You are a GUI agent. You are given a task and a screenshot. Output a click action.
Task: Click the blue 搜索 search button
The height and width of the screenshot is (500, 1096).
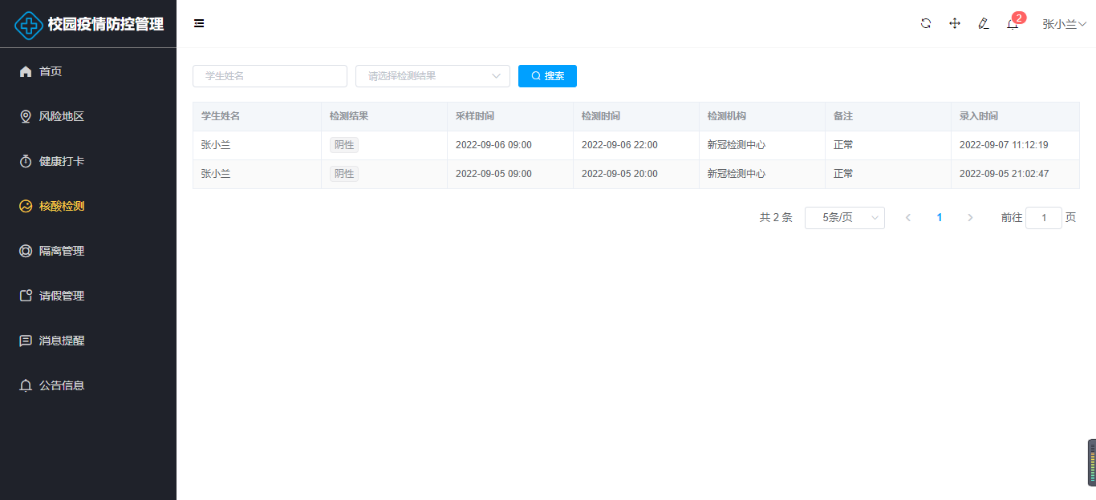pos(547,76)
